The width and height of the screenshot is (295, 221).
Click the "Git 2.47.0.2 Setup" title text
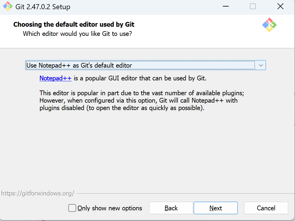pos(43,7)
